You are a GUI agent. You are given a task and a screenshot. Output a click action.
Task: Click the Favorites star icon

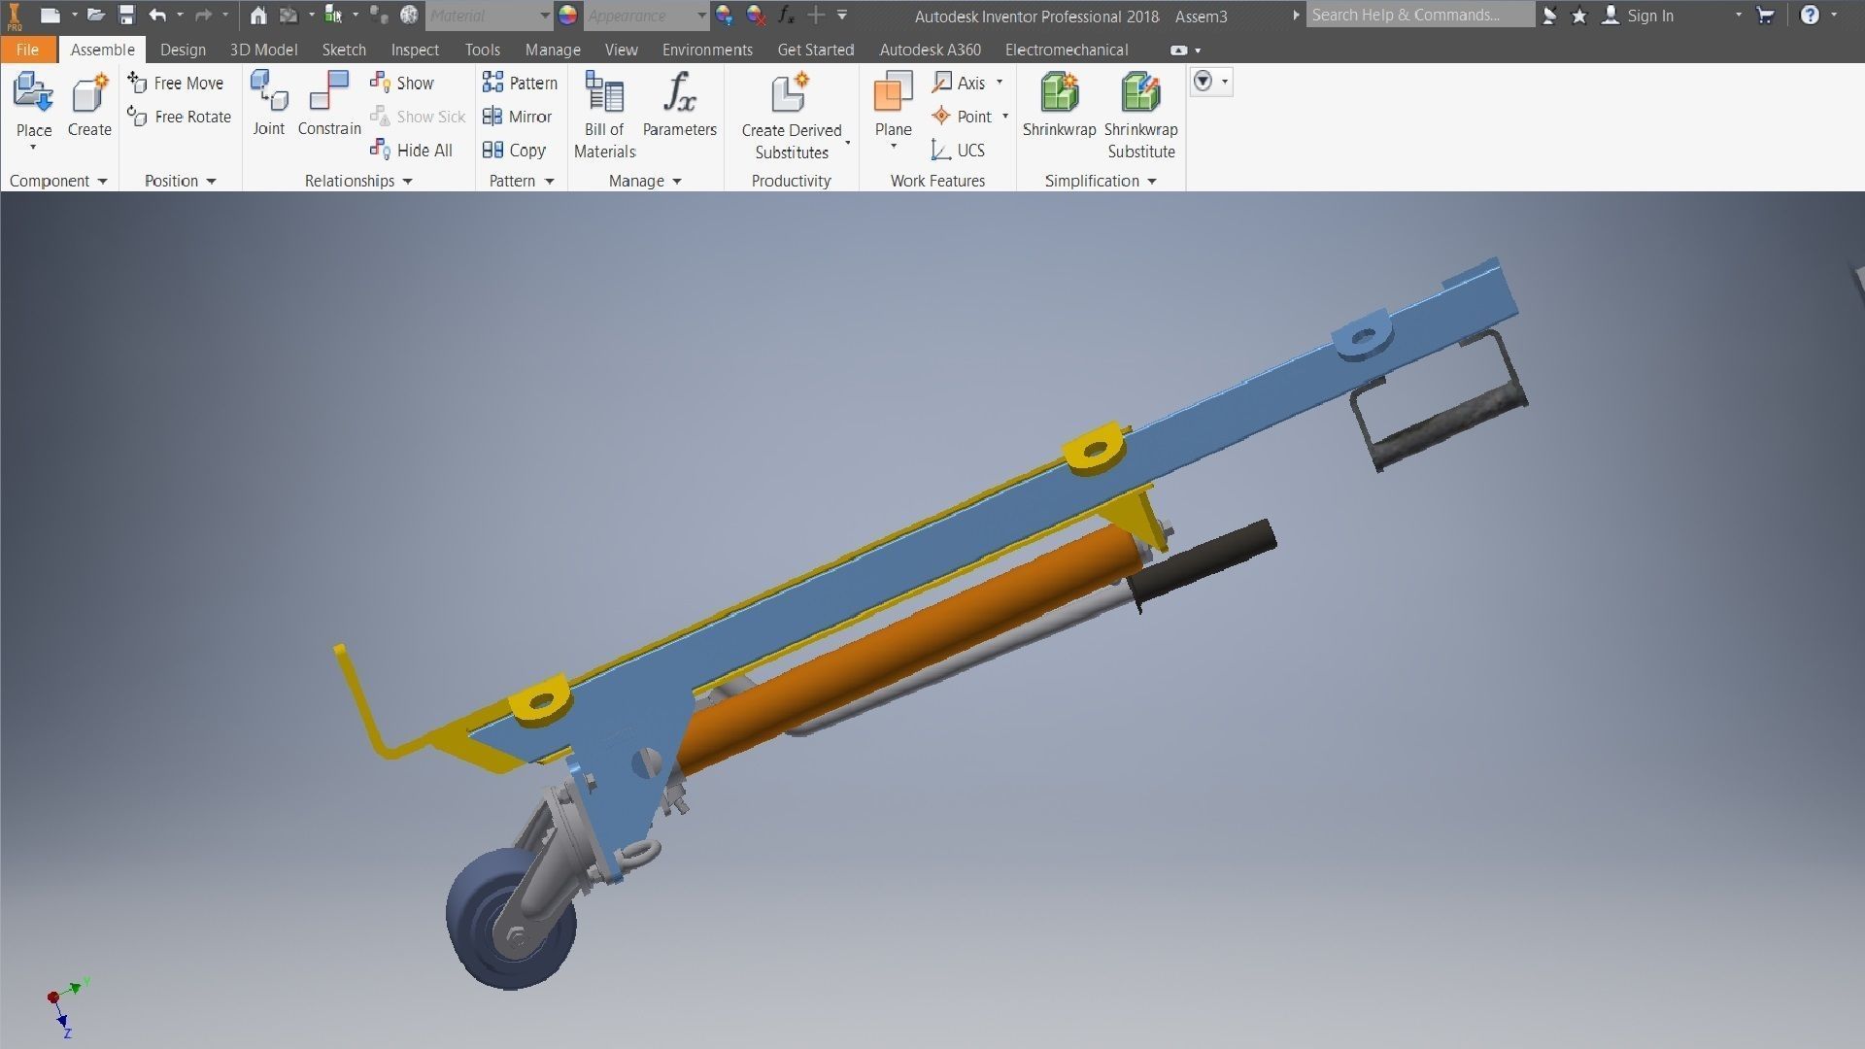tap(1579, 16)
